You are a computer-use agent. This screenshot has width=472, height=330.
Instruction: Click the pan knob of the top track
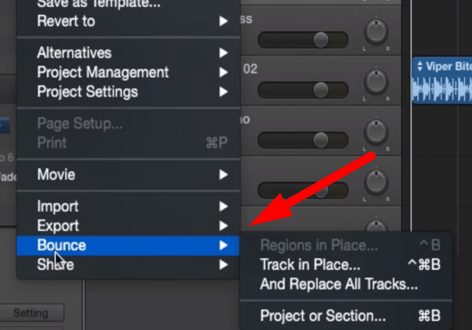376,32
